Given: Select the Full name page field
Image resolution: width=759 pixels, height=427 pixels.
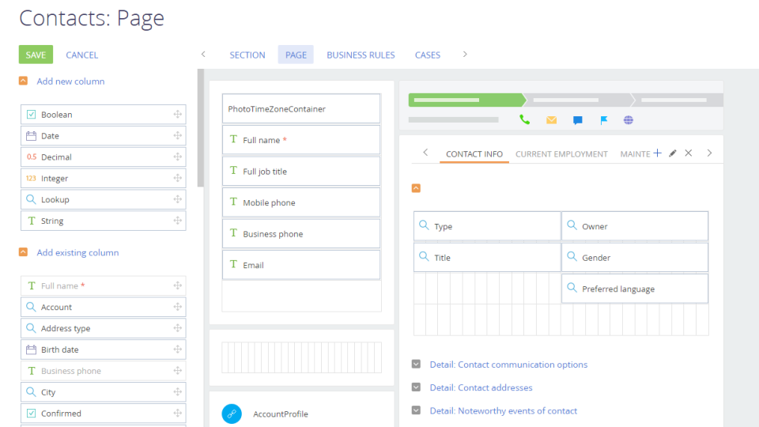Looking at the screenshot, I should point(301,140).
